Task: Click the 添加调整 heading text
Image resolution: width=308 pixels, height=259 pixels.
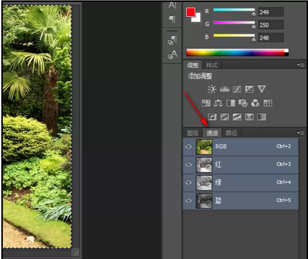Action: point(200,76)
